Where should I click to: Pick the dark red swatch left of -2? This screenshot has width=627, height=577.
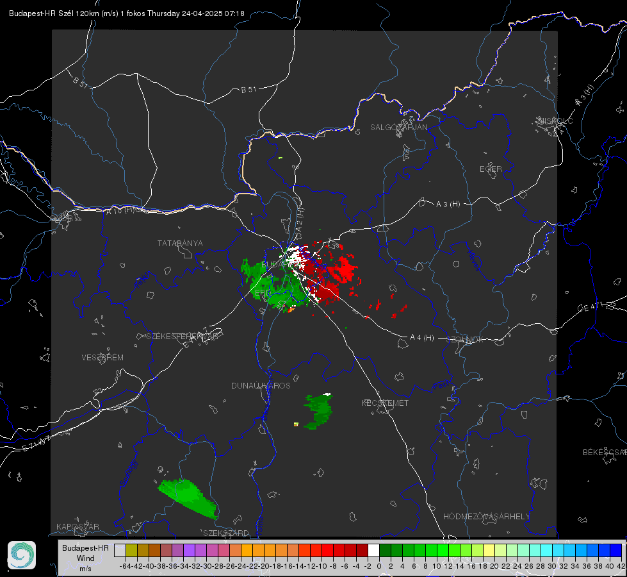[362, 550]
